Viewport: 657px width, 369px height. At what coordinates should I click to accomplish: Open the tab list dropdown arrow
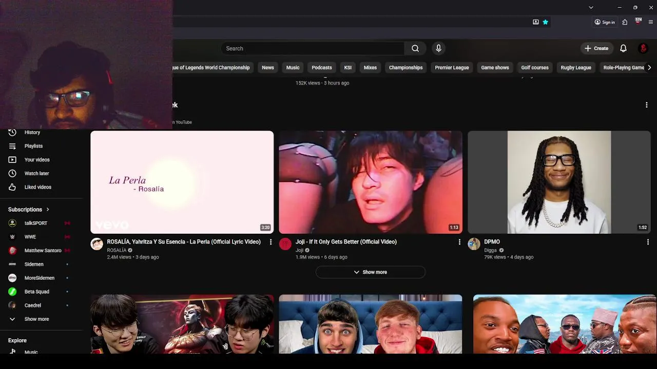tap(591, 7)
